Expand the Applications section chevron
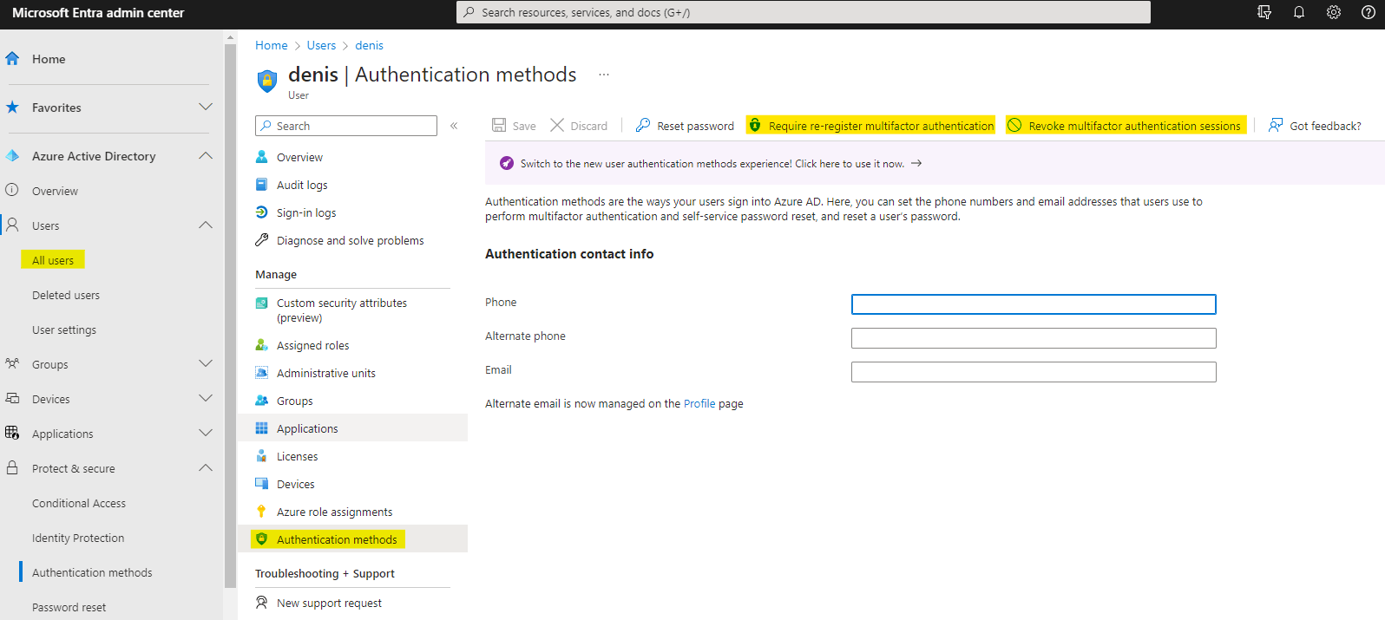The height and width of the screenshot is (620, 1385). tap(206, 434)
